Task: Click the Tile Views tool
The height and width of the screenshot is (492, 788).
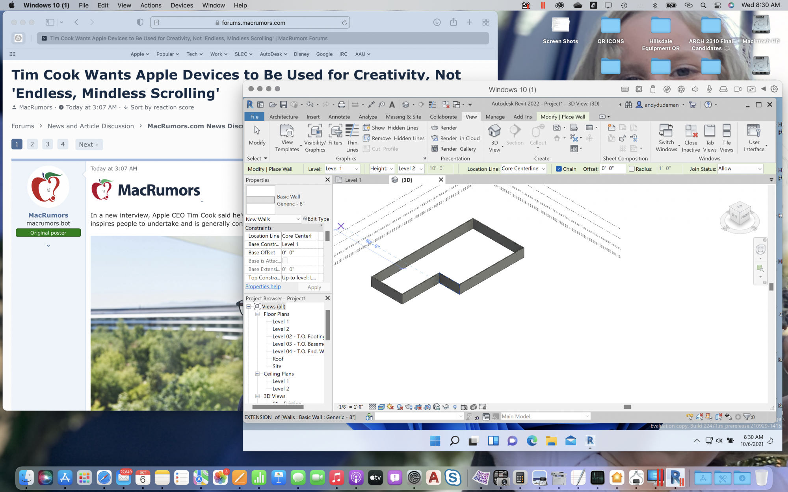Action: (727, 137)
